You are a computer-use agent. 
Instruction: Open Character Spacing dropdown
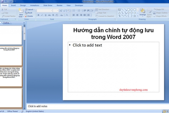tap(57, 15)
